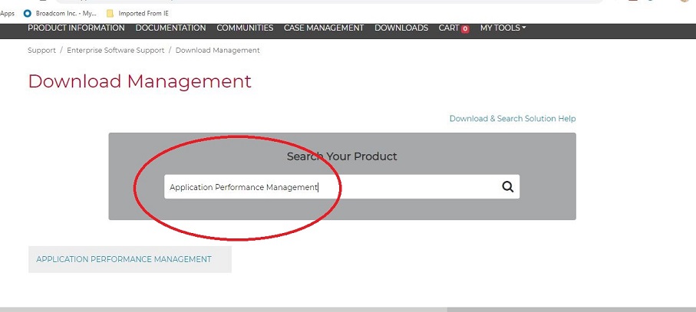696x312 pixels.
Task: Open the Communities menu item
Action: pos(245,28)
